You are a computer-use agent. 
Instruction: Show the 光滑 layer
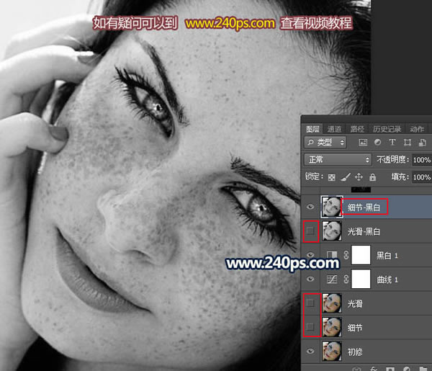[310, 303]
